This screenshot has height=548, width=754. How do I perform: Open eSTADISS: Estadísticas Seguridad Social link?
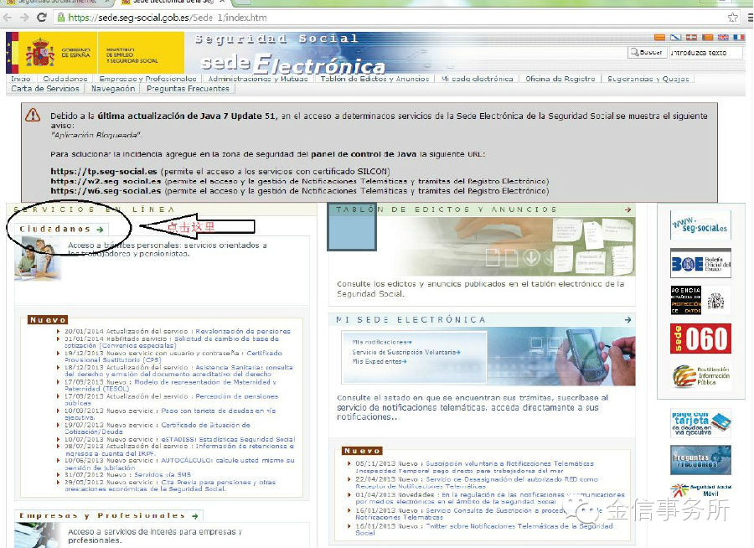pos(228,439)
